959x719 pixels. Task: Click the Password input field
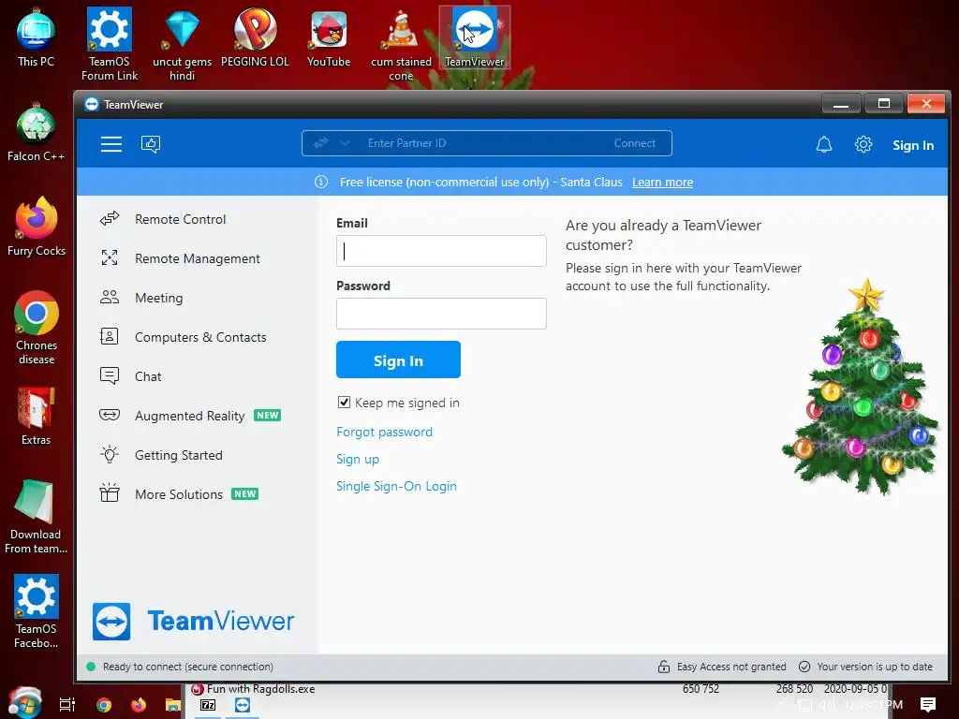[441, 314]
